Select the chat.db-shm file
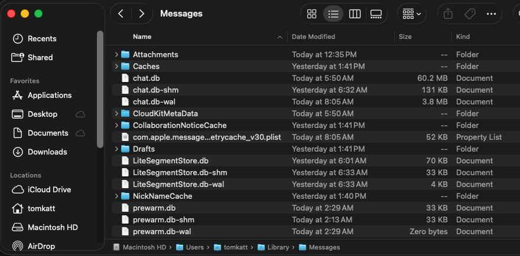This screenshot has width=520, height=256. tap(156, 90)
